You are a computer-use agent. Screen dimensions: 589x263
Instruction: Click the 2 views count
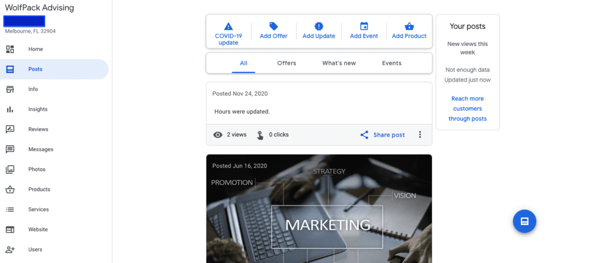point(236,134)
